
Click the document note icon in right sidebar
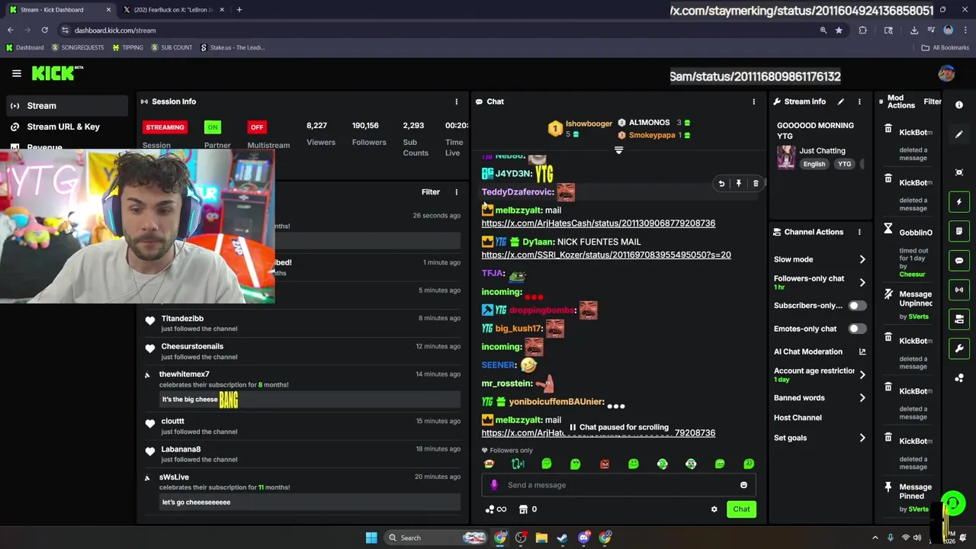click(x=959, y=231)
